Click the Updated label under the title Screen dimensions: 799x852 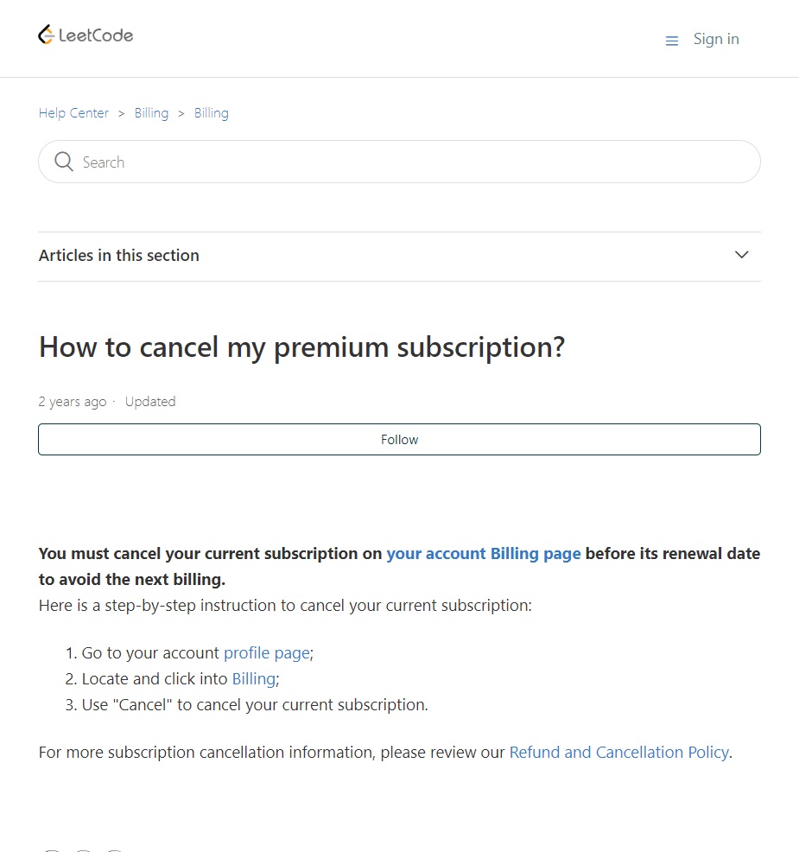[150, 402]
